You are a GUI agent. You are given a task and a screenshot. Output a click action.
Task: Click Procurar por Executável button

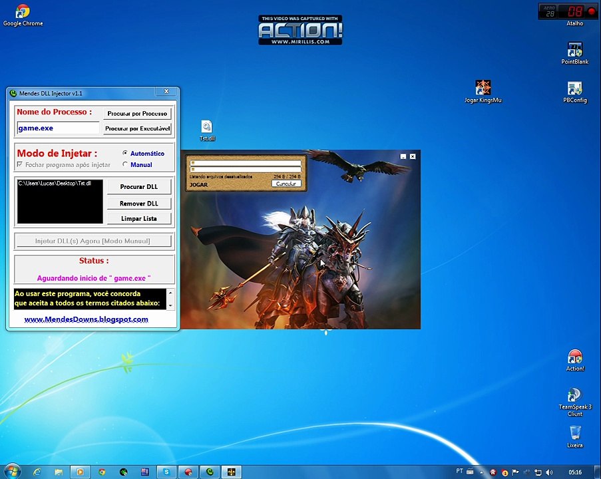coord(137,128)
